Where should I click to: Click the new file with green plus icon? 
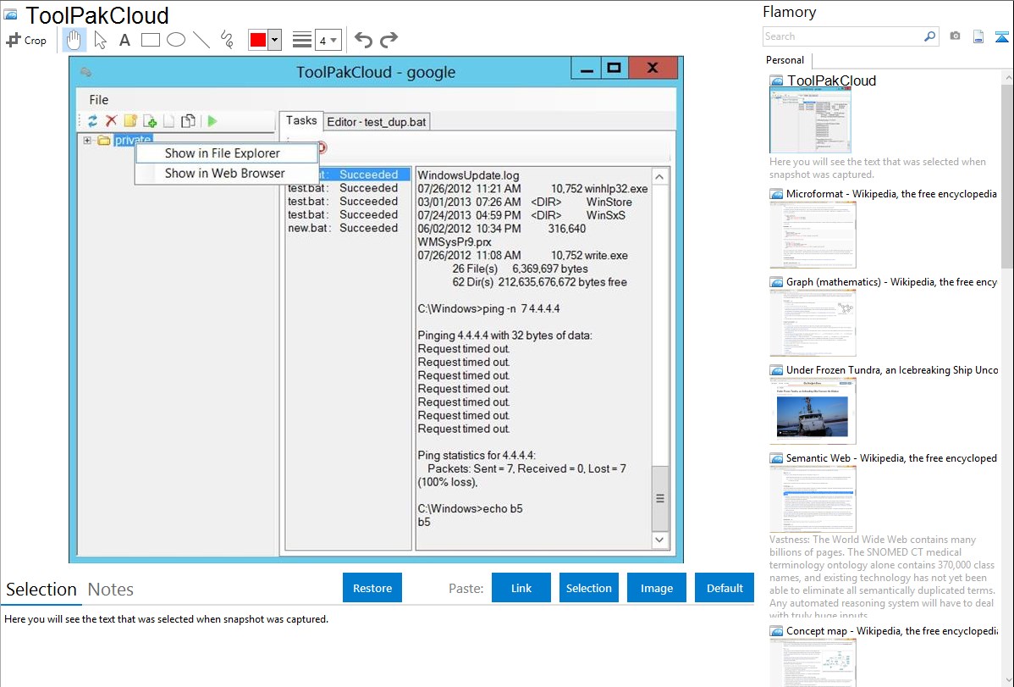click(150, 121)
